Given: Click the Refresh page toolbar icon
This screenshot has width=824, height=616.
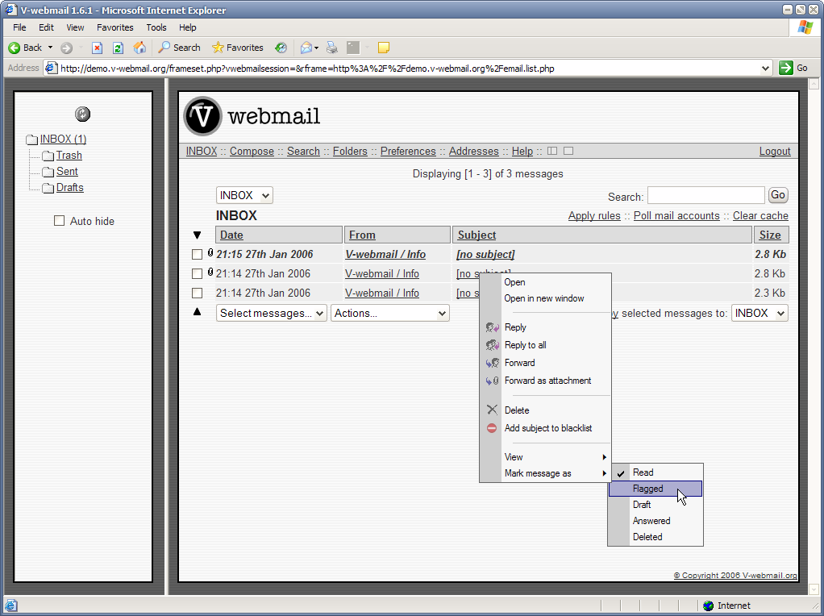Looking at the screenshot, I should point(119,48).
